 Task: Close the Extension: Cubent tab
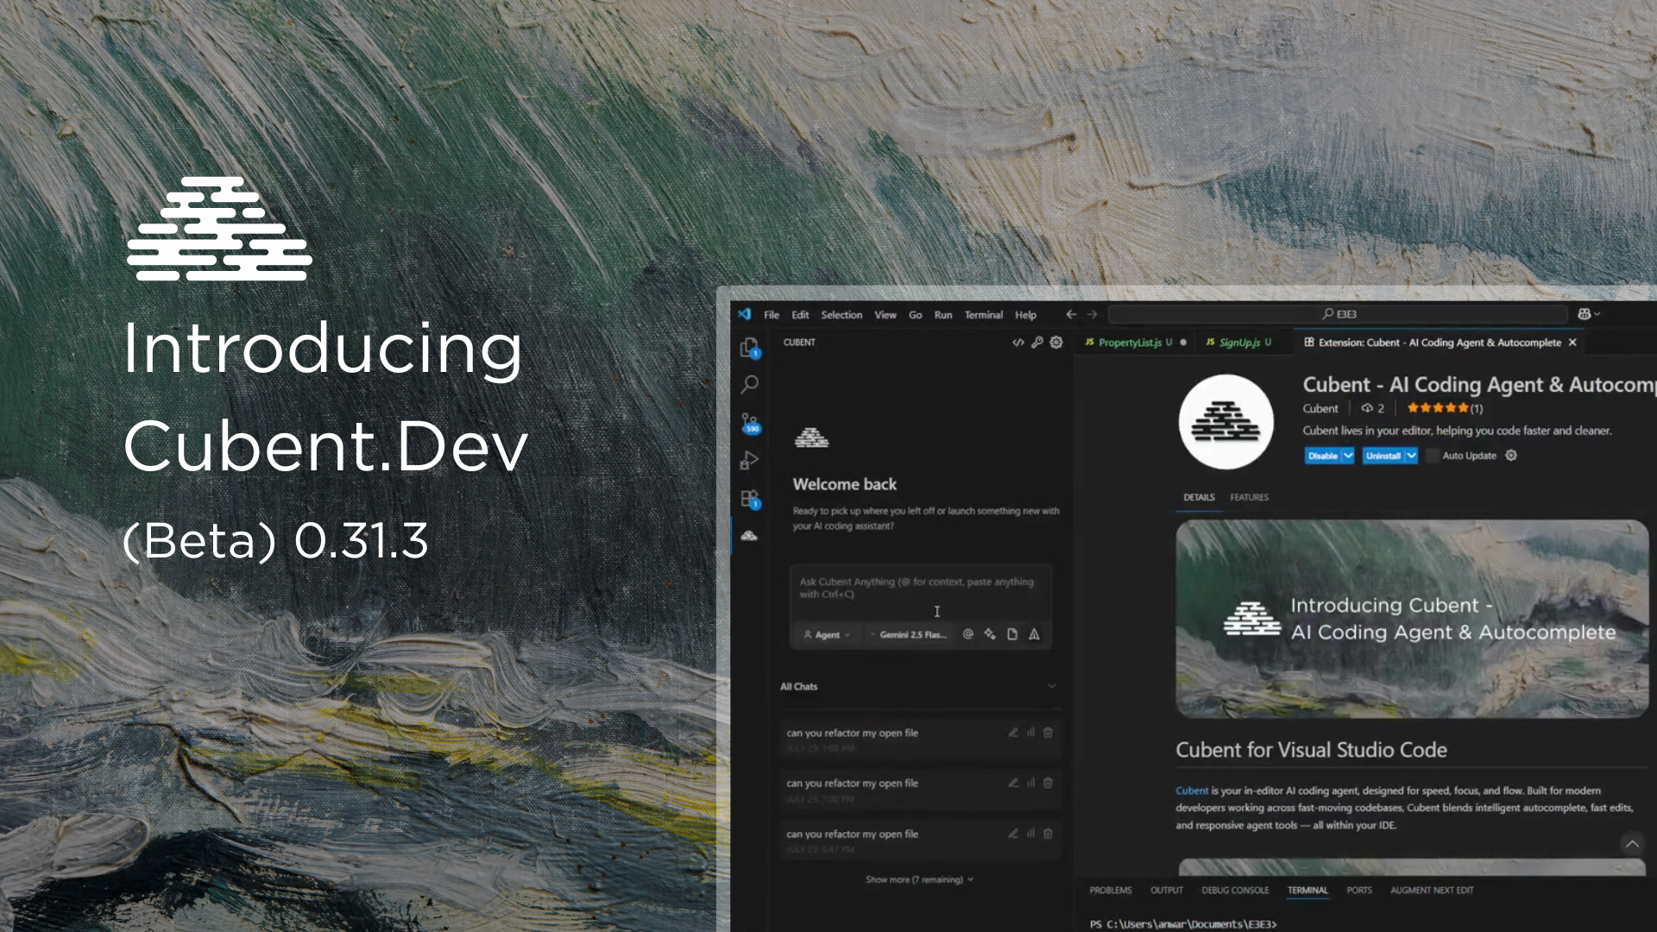click(x=1572, y=343)
